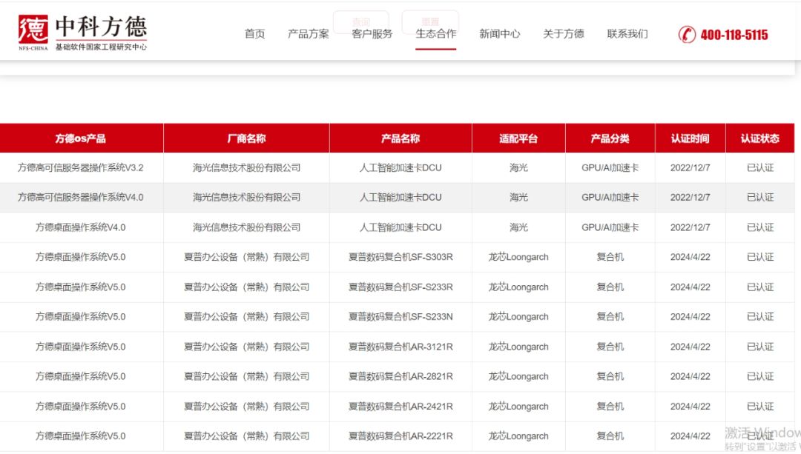Open 联系我们 menu item
This screenshot has width=801, height=454.
tap(627, 33)
